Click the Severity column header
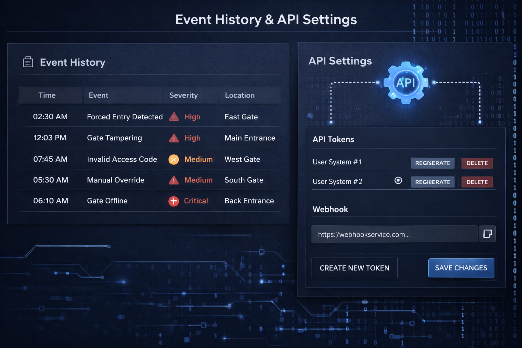522x348 pixels. pos(184,95)
